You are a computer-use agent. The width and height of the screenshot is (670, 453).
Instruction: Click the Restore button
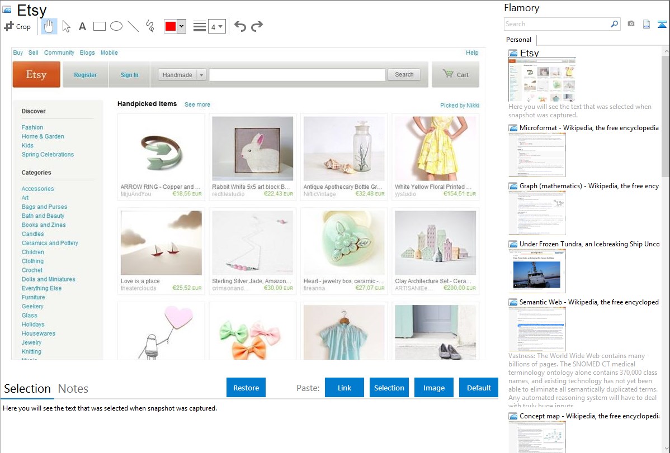pyautogui.click(x=246, y=387)
